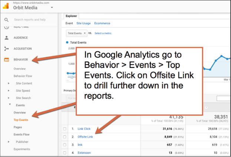Open the Acquisition section icon

coord(6,48)
